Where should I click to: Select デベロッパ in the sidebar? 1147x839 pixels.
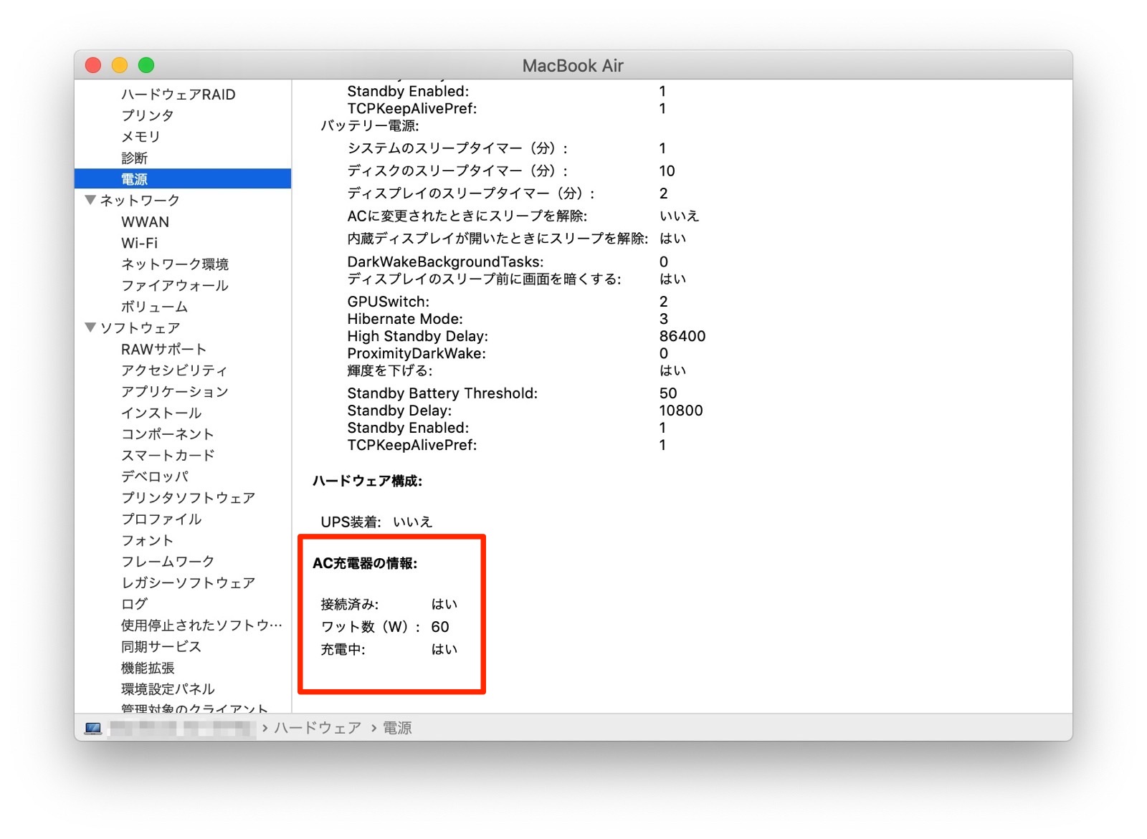click(155, 476)
